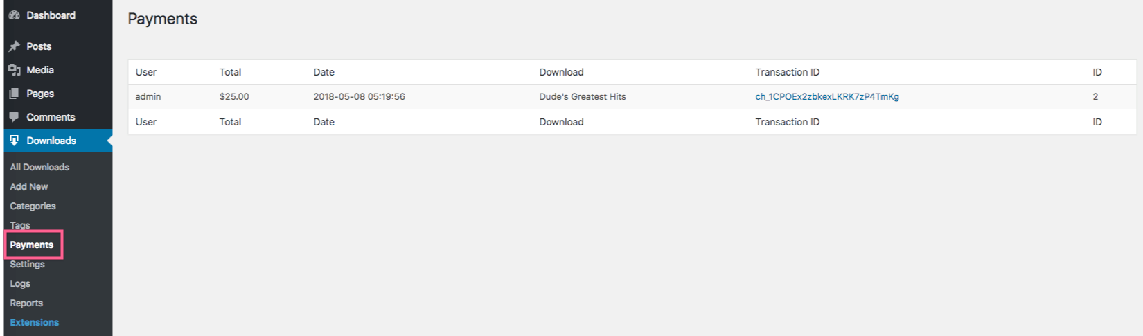Click transaction ID ch_1CPOEx2zbkexLKRK7zP4TmKg link

coord(827,96)
